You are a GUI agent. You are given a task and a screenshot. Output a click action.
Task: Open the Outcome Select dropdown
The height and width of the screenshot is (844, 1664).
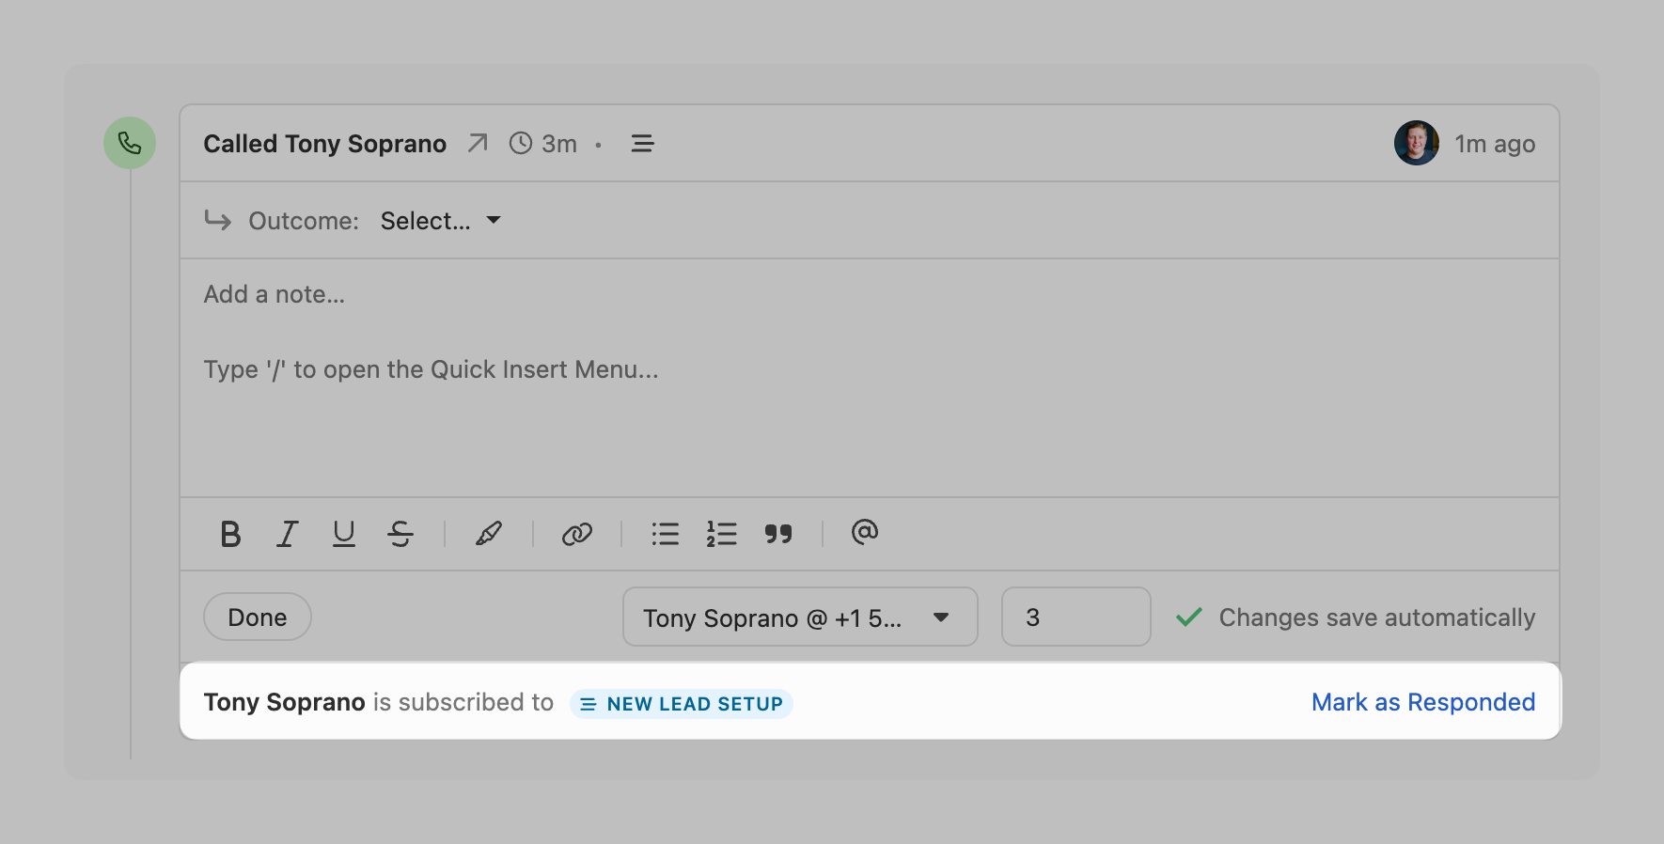click(441, 221)
